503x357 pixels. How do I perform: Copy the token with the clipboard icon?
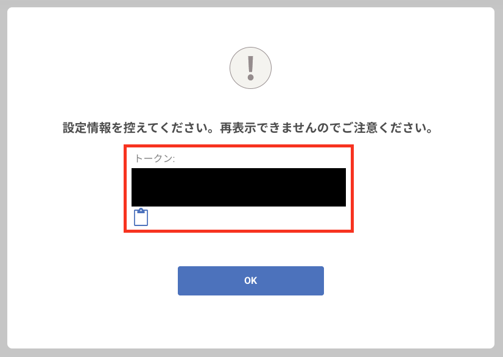pos(141,217)
